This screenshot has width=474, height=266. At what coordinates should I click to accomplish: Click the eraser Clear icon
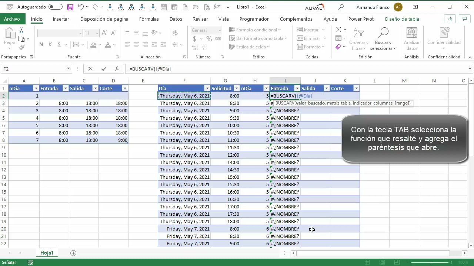click(338, 47)
